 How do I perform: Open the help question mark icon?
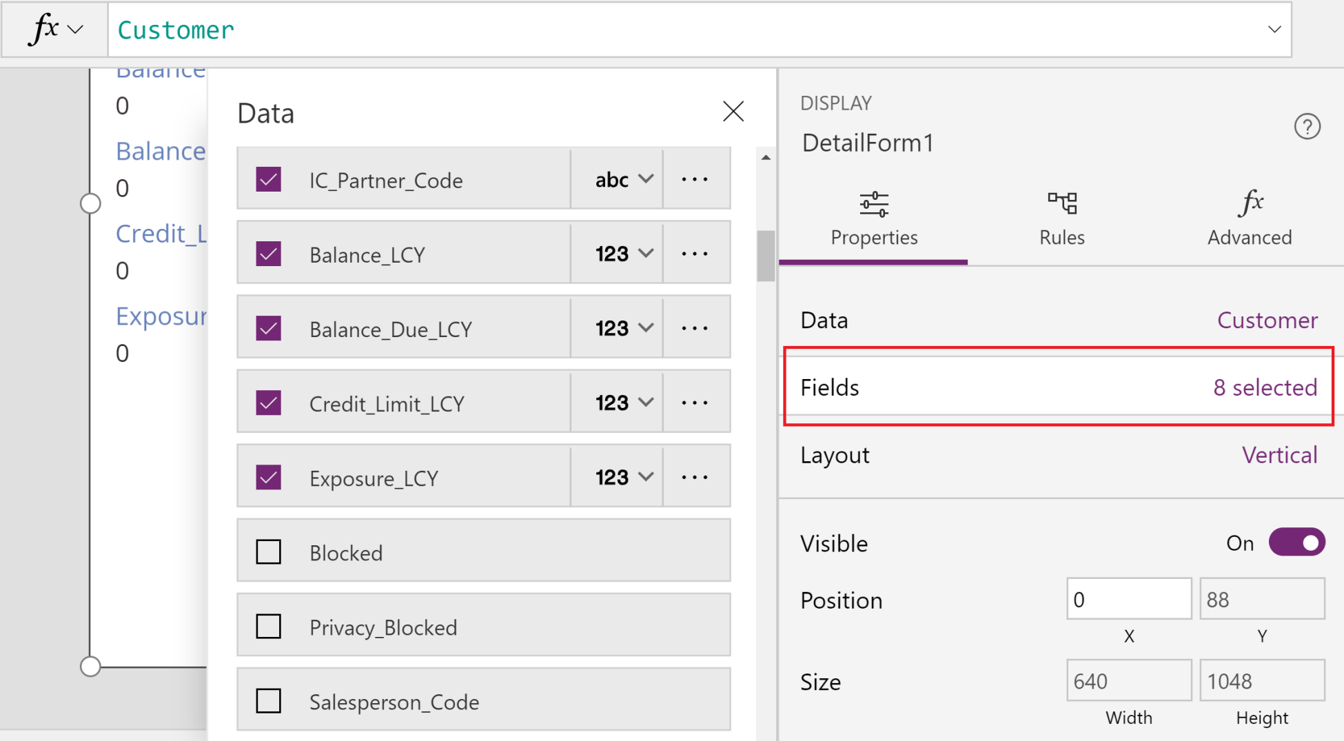[1307, 127]
